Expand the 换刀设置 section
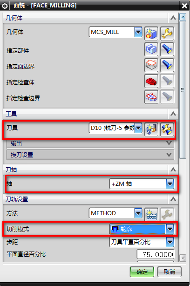The height and width of the screenshot is (286, 190). pyautogui.click(x=91, y=155)
